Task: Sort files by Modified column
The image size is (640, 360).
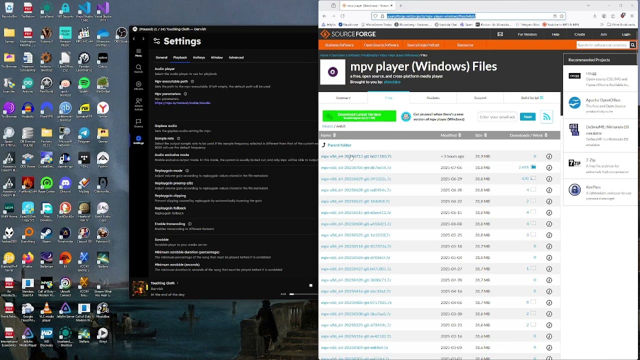Action: tap(450, 135)
